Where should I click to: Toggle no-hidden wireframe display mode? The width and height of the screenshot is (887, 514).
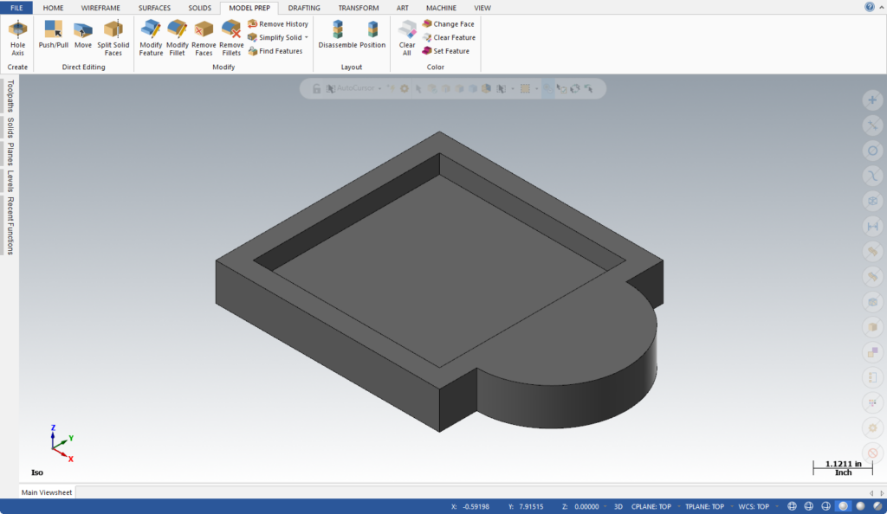(825, 507)
